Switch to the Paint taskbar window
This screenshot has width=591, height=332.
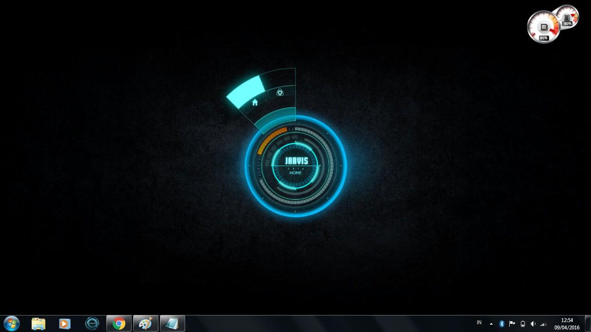pyautogui.click(x=145, y=324)
